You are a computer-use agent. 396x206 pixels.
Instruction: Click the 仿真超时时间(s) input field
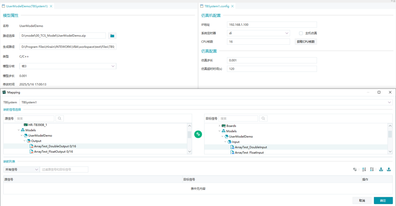(272, 69)
